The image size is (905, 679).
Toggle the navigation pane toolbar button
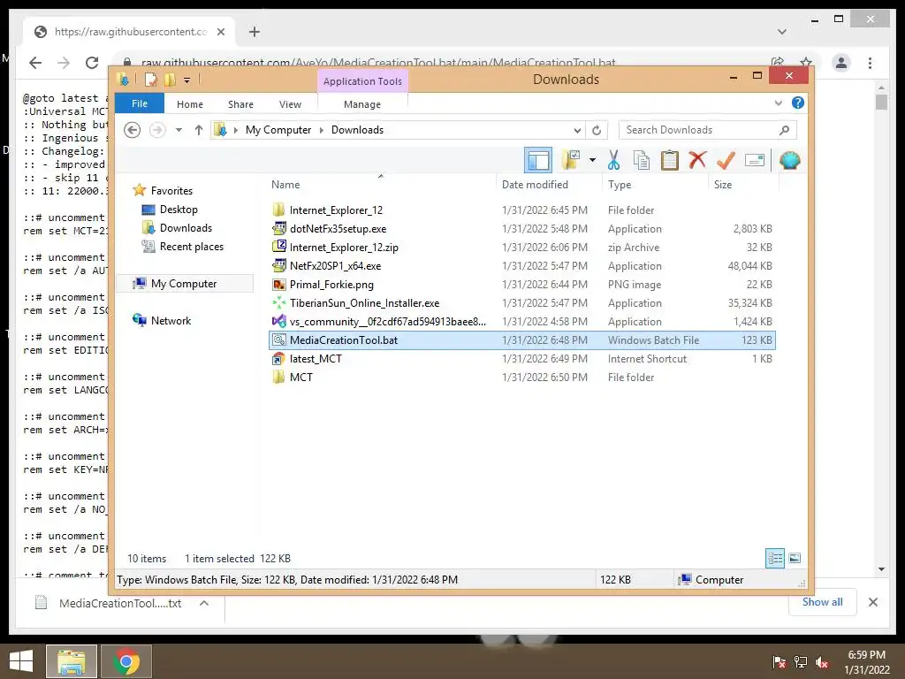(538, 160)
